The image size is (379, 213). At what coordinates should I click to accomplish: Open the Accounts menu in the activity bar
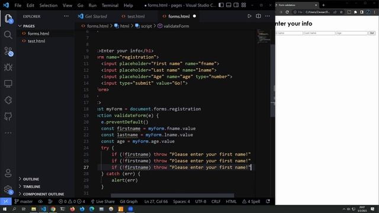pos(8,173)
